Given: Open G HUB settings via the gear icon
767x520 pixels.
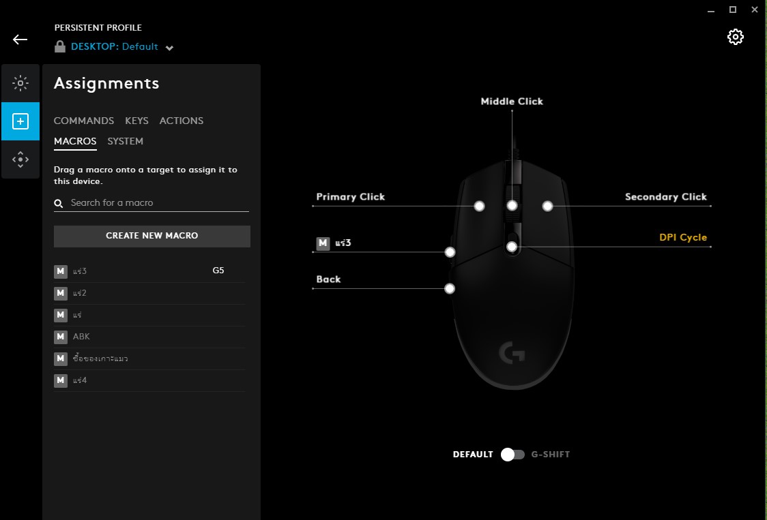Looking at the screenshot, I should click(x=735, y=37).
